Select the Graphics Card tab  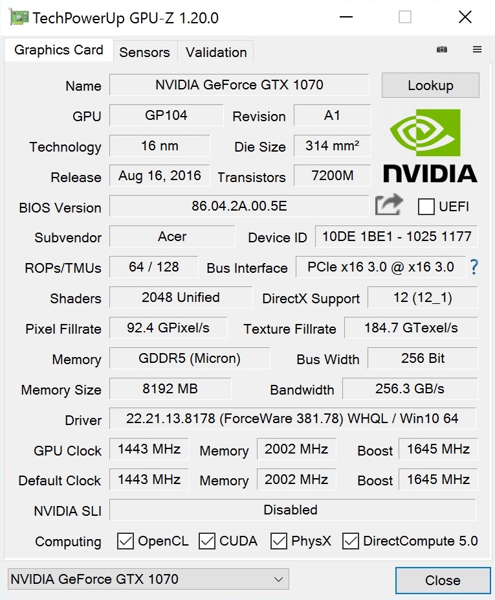click(59, 50)
